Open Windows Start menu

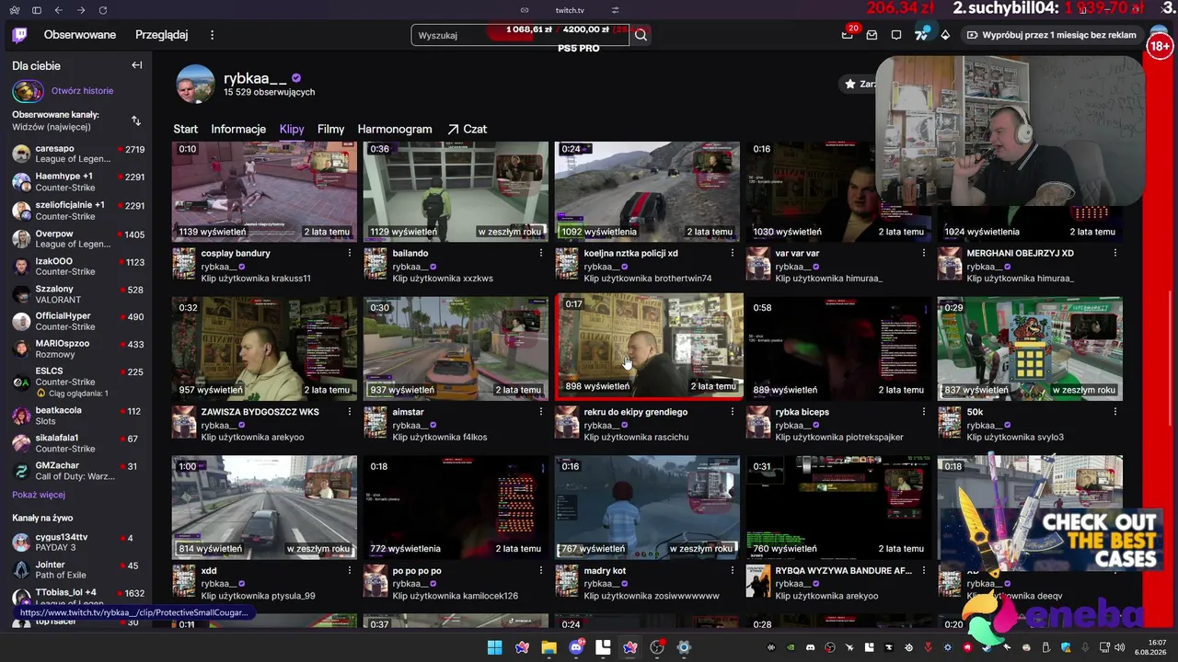click(x=495, y=647)
